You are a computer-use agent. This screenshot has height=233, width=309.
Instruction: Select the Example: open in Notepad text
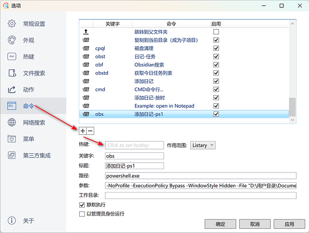click(x=165, y=106)
